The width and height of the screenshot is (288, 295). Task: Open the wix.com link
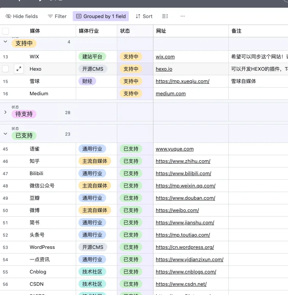click(165, 56)
